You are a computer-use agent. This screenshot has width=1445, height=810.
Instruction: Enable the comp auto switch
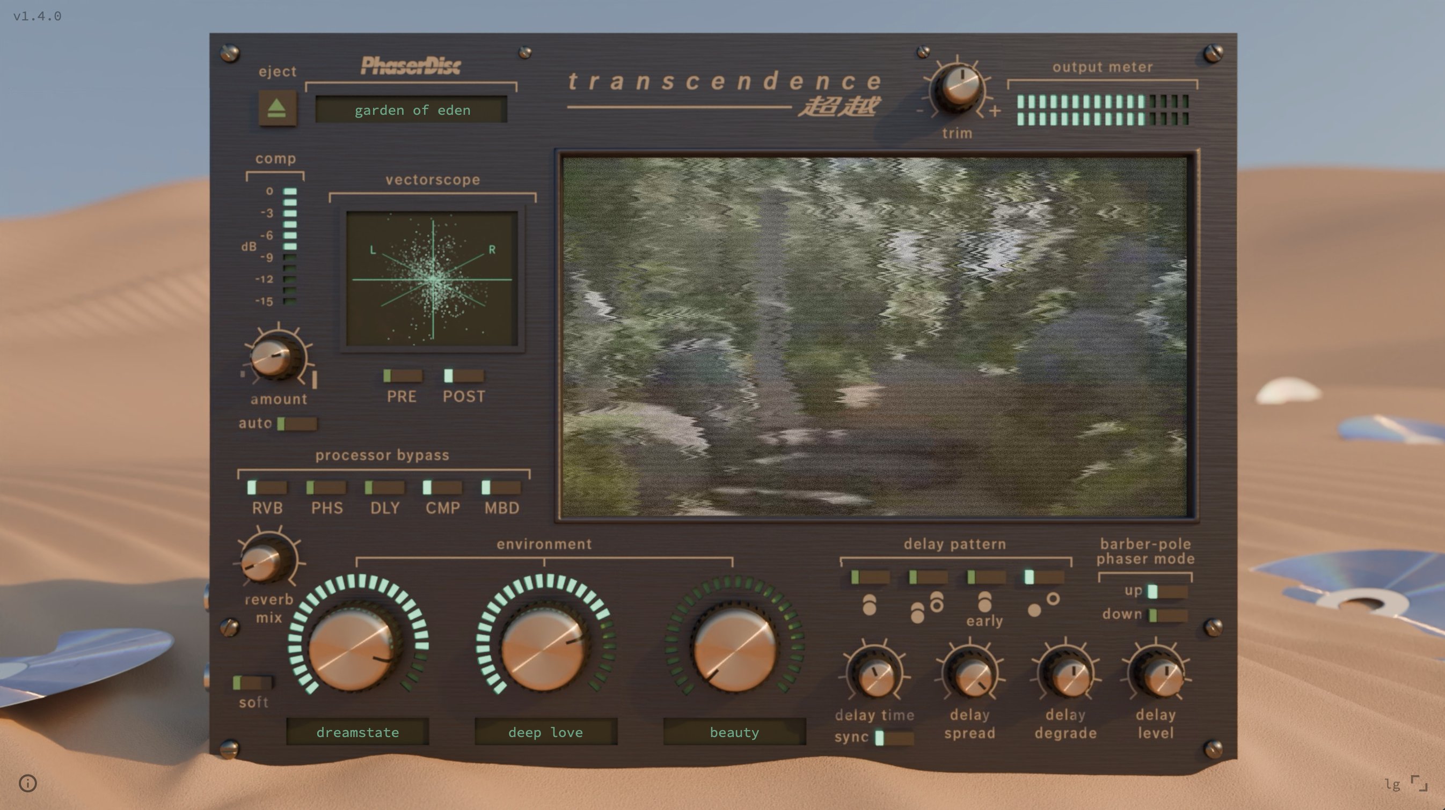click(297, 424)
